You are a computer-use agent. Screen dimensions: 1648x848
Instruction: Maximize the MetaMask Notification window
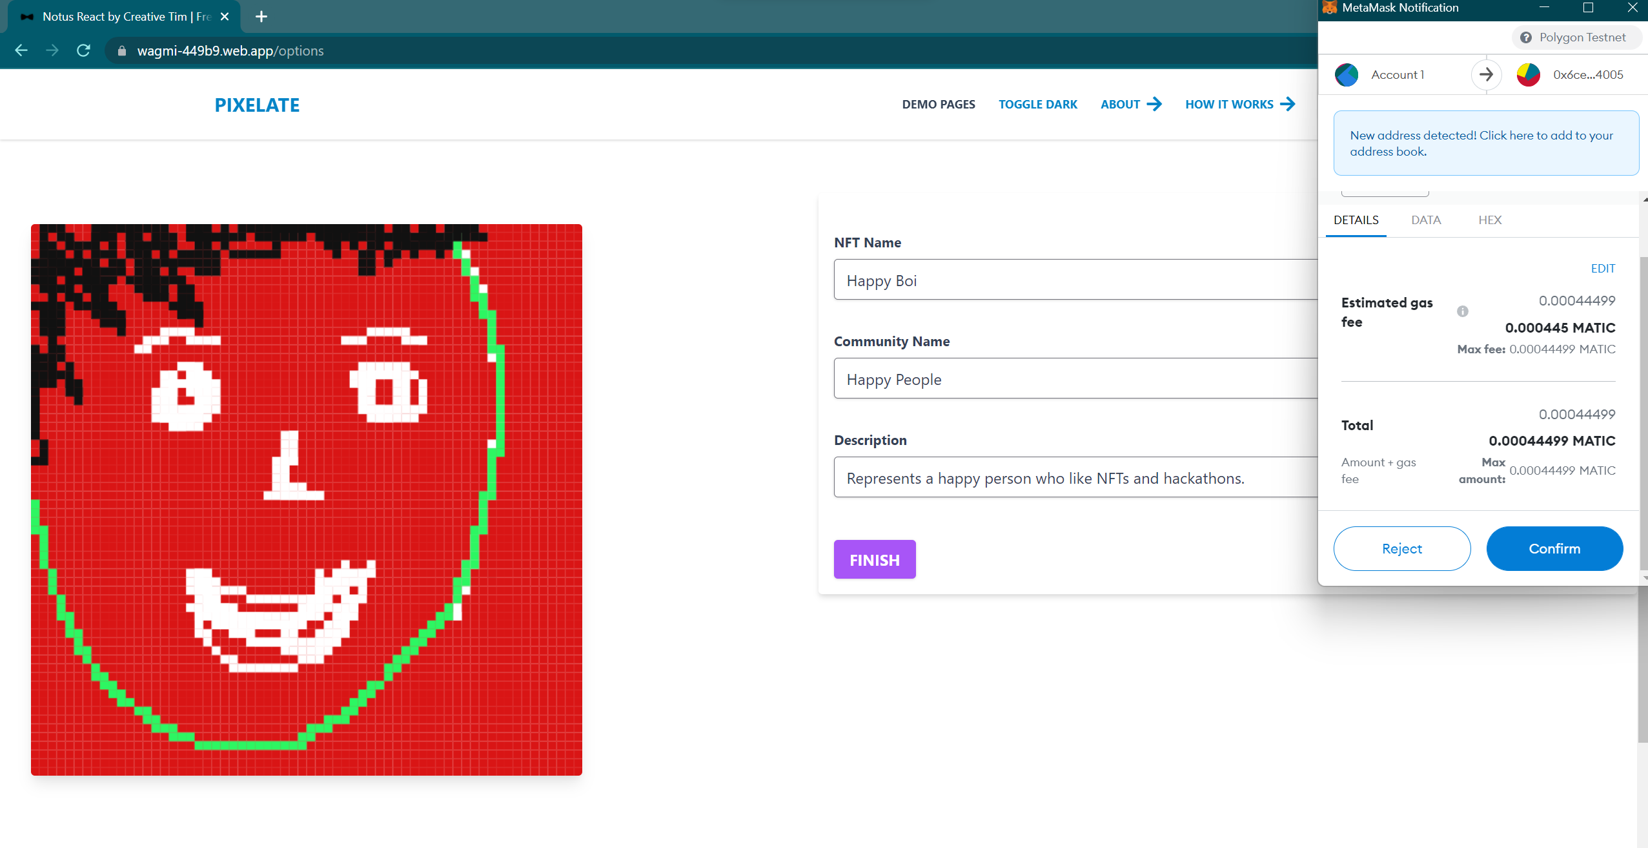click(x=1588, y=8)
